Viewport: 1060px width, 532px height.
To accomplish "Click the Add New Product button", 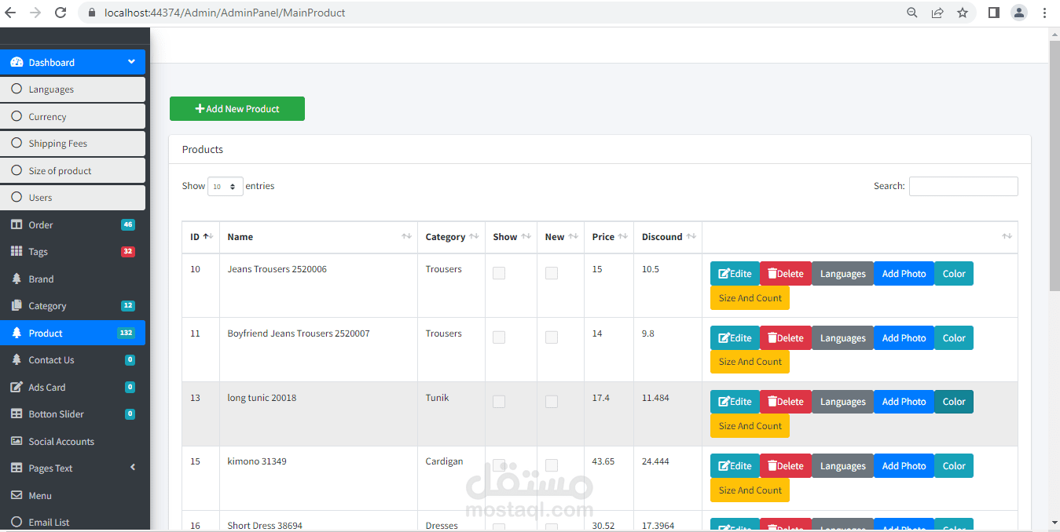I will click(x=237, y=109).
